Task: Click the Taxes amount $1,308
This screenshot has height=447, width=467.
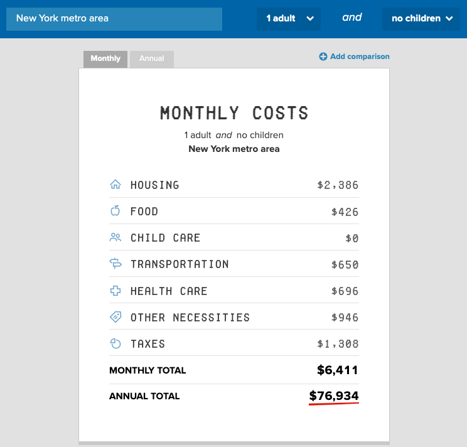Action: 338,344
